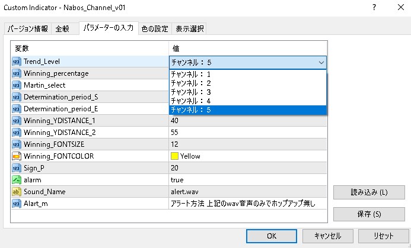
Task: Click the 読み込み (L) button
Action: click(369, 192)
